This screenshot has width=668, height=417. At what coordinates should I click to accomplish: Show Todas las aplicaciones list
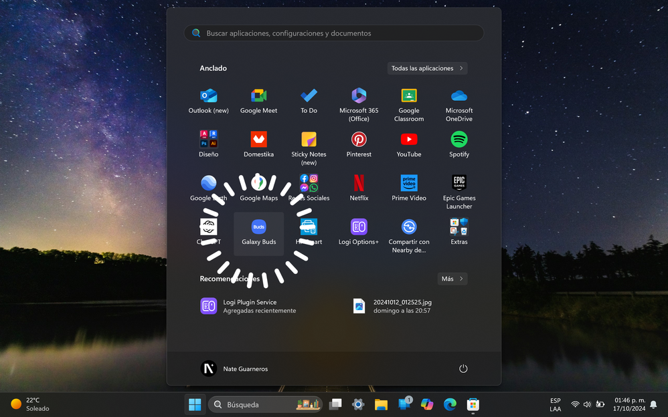(x=427, y=68)
